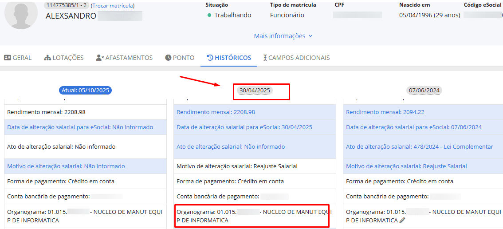
Task: Click Forma de pagamento in 30/04/2025 column
Action: pyautogui.click(x=255, y=182)
